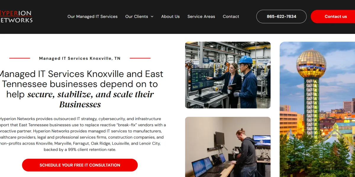Open the Contact menu item
The image size is (355, 177).
point(231,17)
